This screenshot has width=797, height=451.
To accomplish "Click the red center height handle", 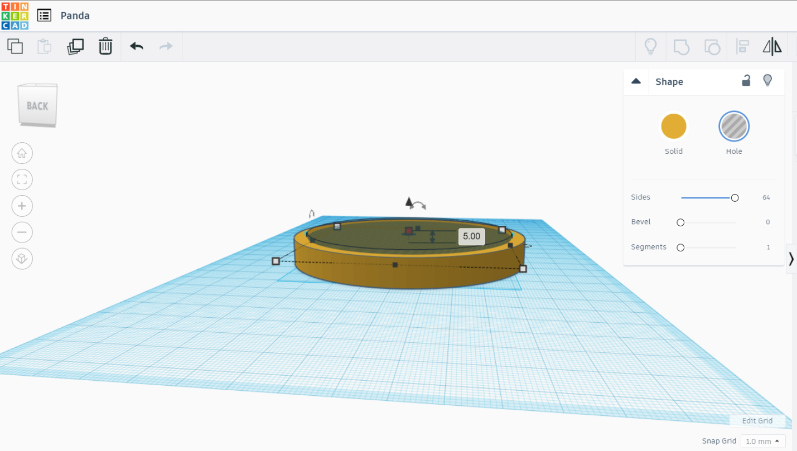I will click(409, 231).
